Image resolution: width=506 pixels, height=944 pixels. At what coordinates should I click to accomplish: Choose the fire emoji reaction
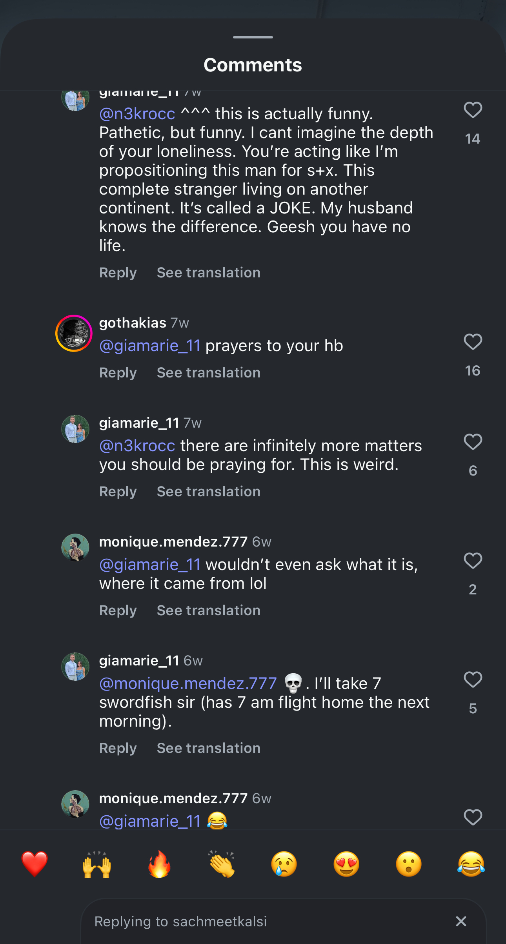159,864
